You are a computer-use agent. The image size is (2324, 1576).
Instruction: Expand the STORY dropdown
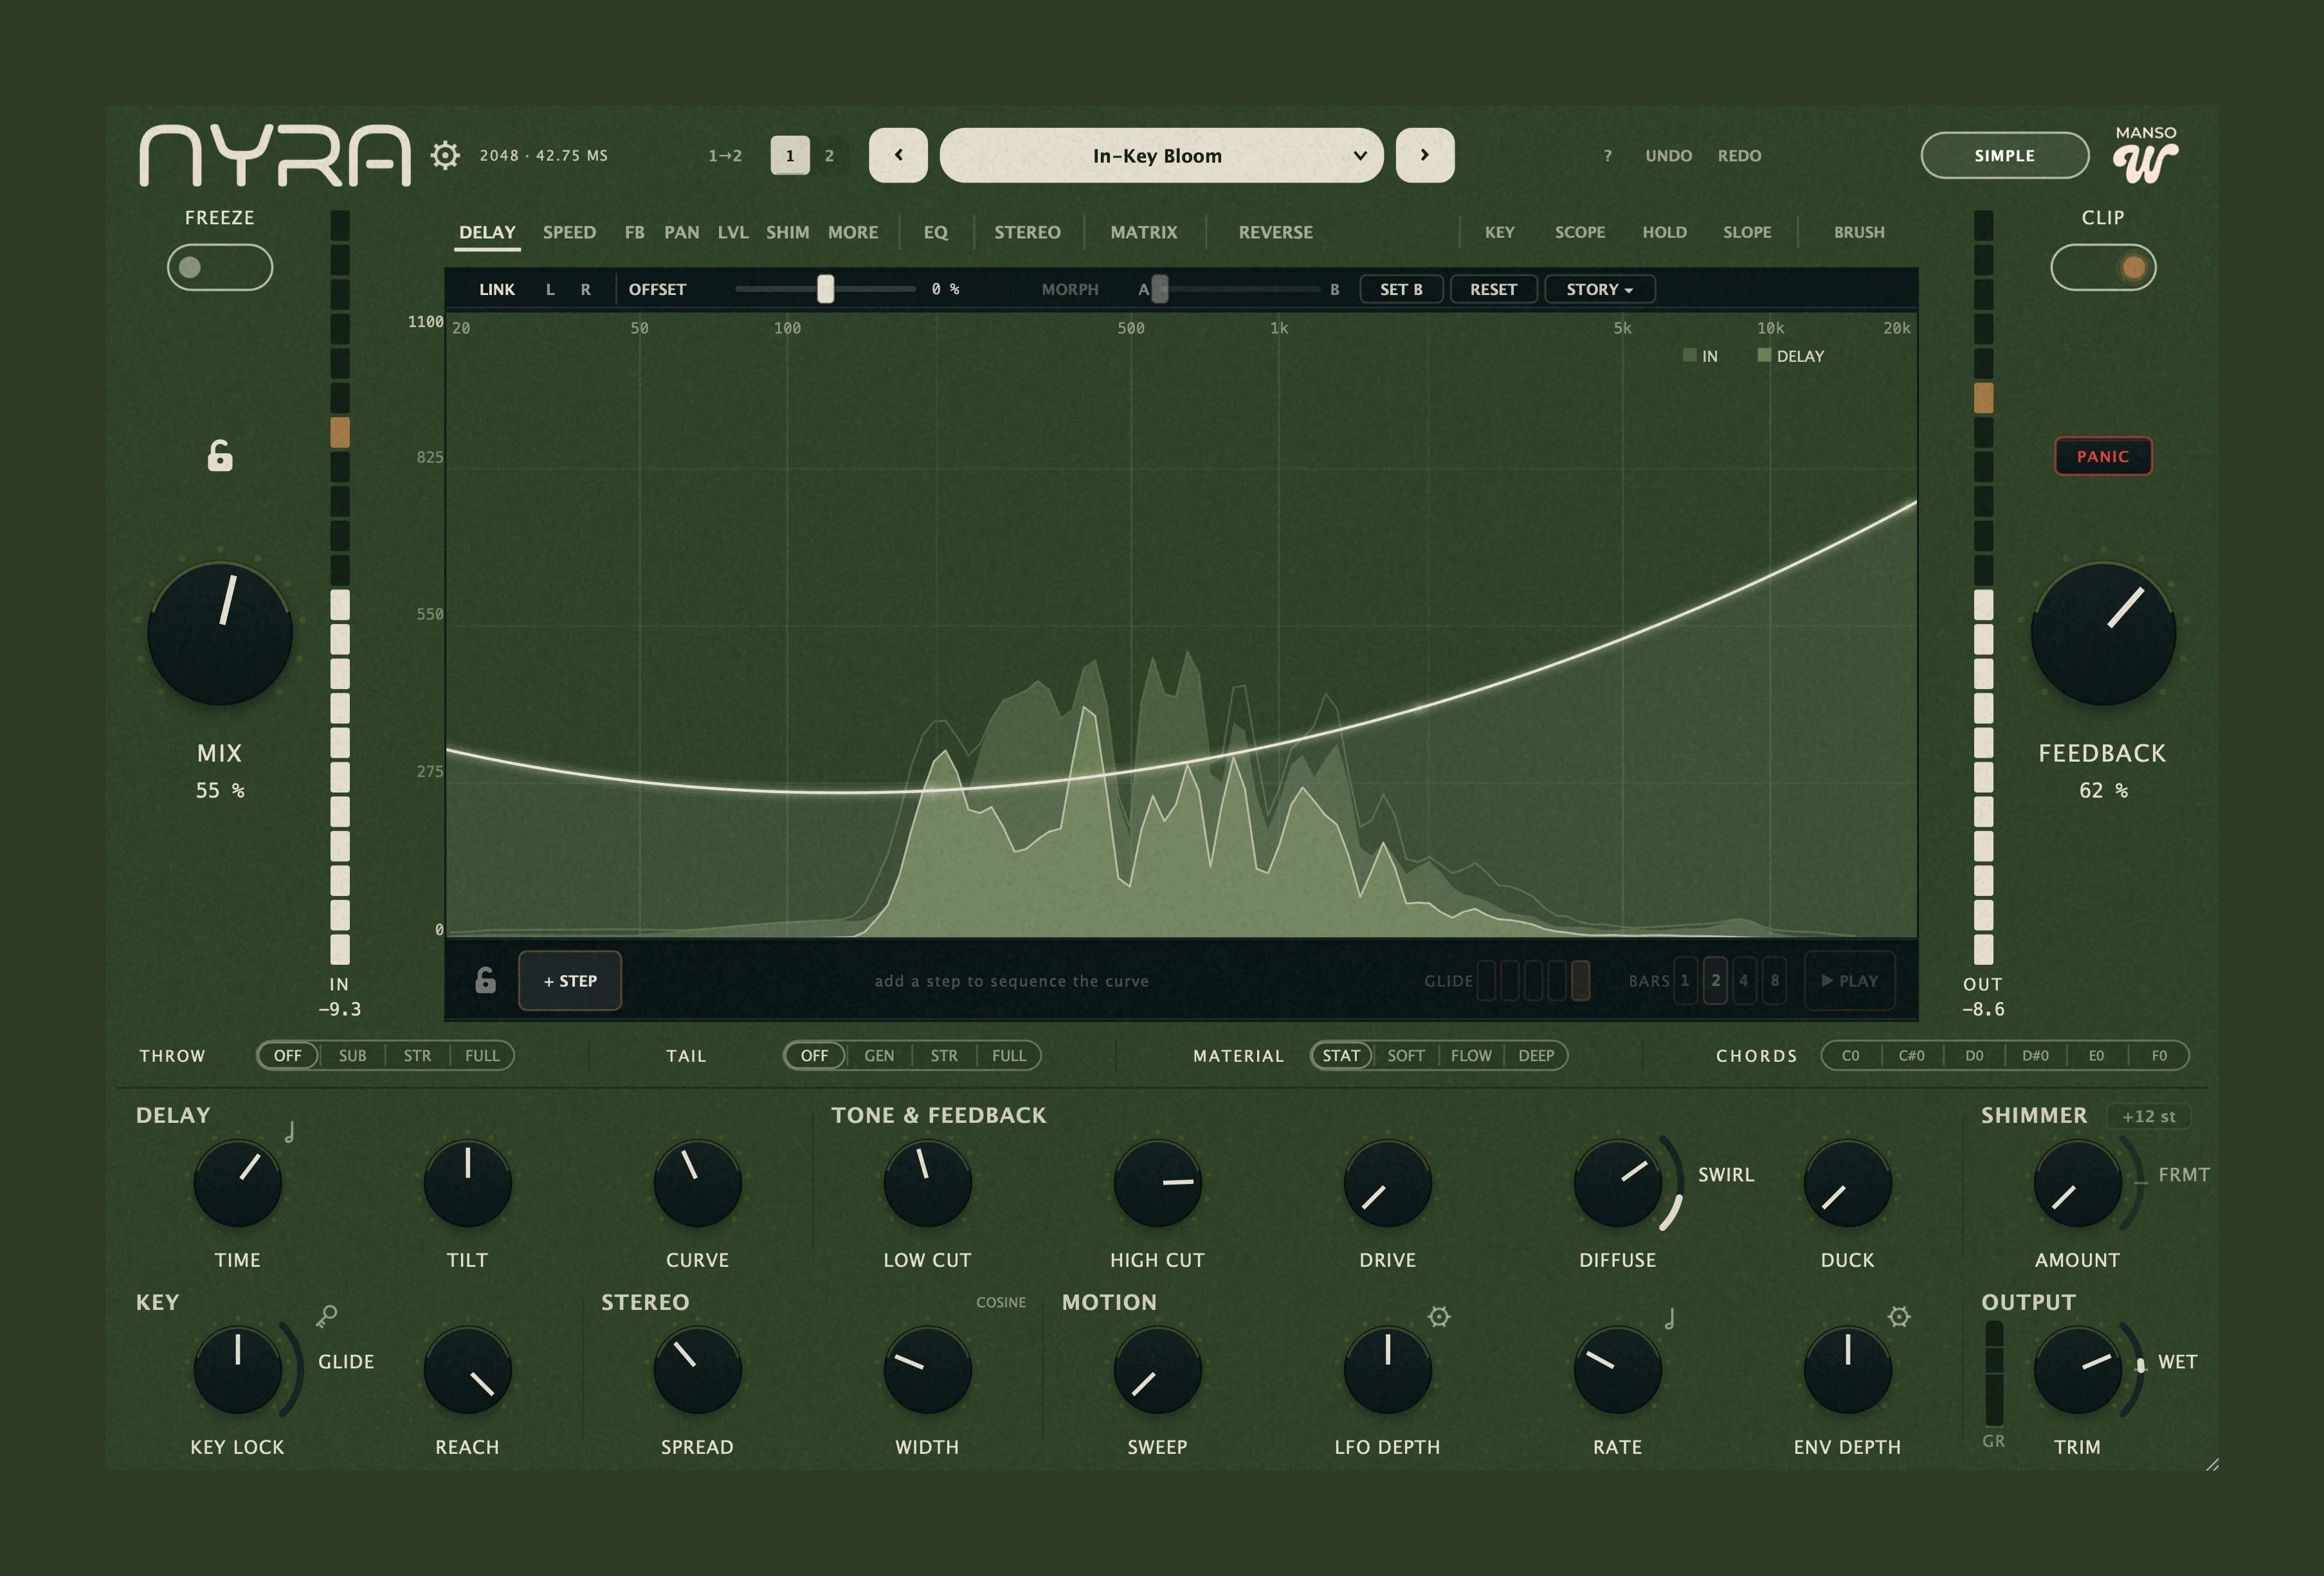(1600, 289)
